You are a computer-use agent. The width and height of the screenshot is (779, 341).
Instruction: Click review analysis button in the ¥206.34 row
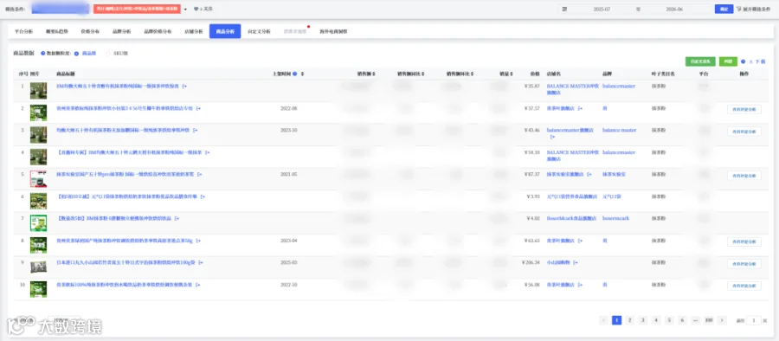click(744, 263)
